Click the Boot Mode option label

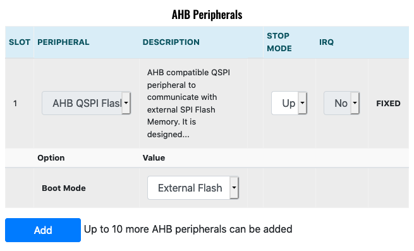coord(64,188)
